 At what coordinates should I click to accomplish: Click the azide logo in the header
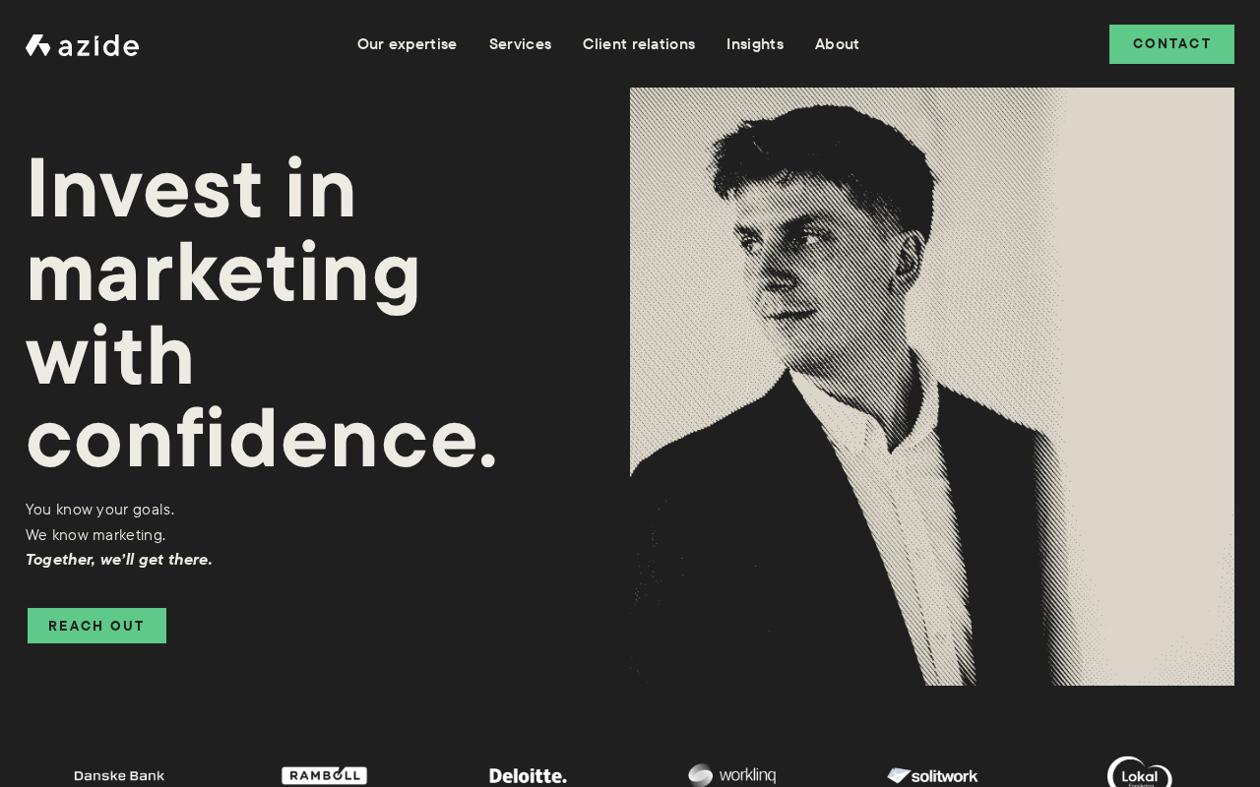point(82,45)
